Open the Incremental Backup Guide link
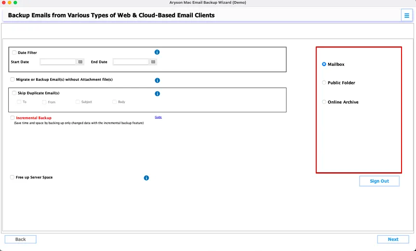The image size is (416, 251). pyautogui.click(x=158, y=117)
